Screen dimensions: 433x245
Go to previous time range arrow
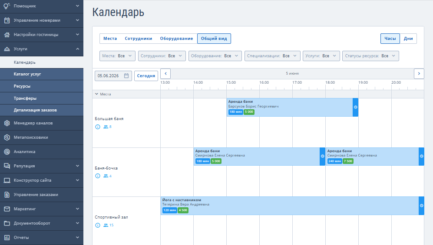165,74
